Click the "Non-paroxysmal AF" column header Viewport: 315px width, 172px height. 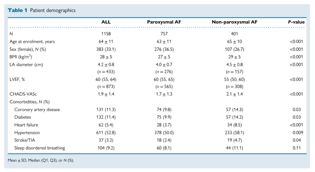pos(235,22)
